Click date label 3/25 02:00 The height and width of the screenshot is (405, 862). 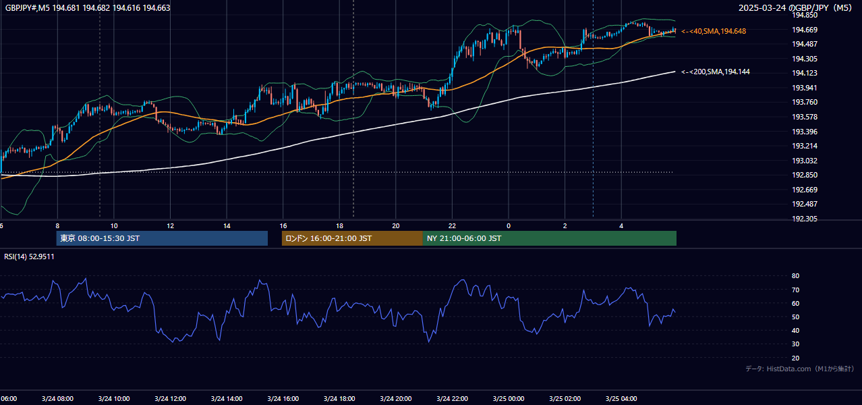[565, 399]
